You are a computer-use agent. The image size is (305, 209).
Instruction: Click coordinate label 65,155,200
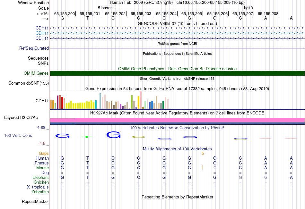[x=65, y=13]
